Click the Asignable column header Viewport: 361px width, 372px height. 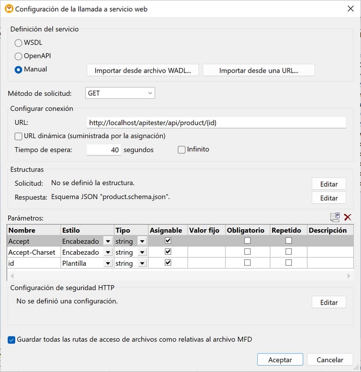click(x=168, y=230)
